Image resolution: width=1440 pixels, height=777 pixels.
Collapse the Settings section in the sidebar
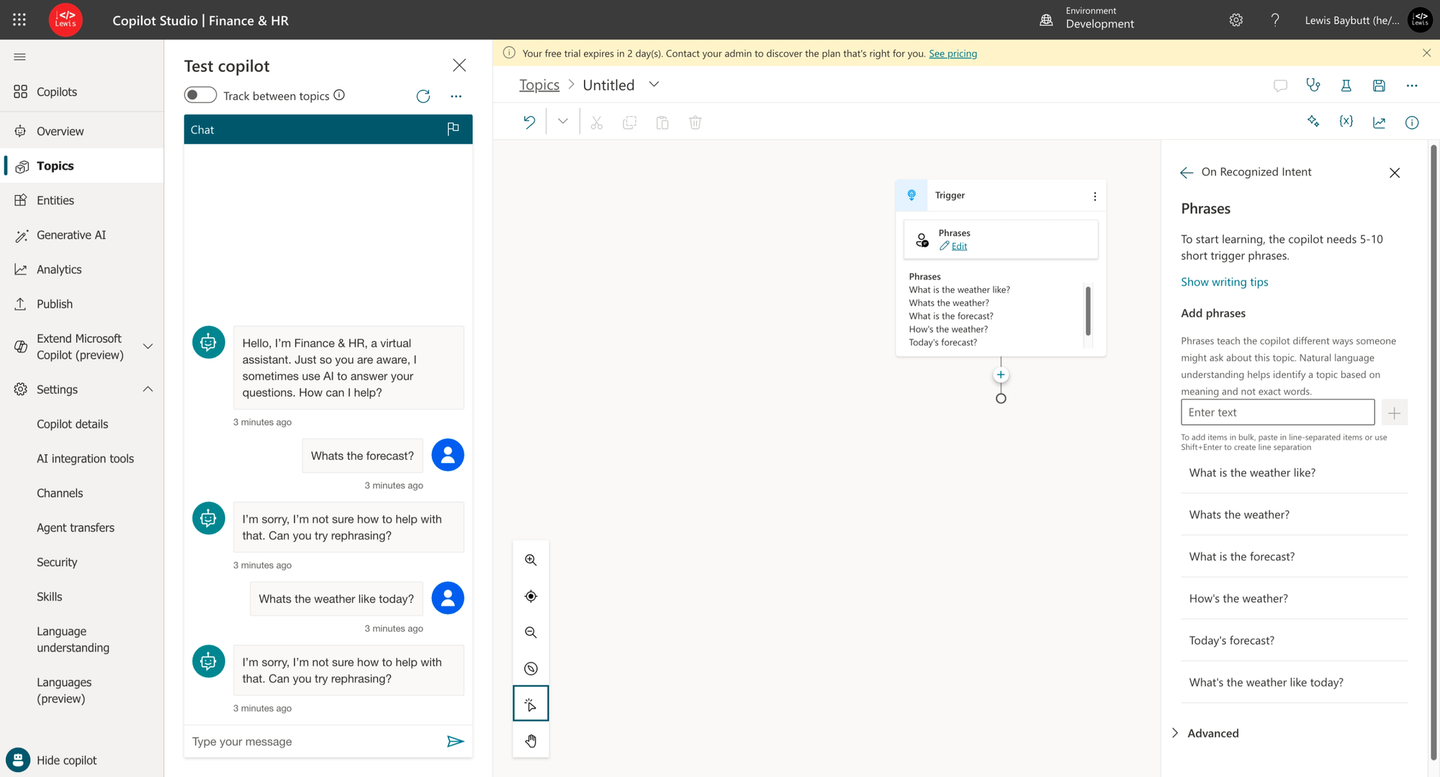(x=148, y=389)
